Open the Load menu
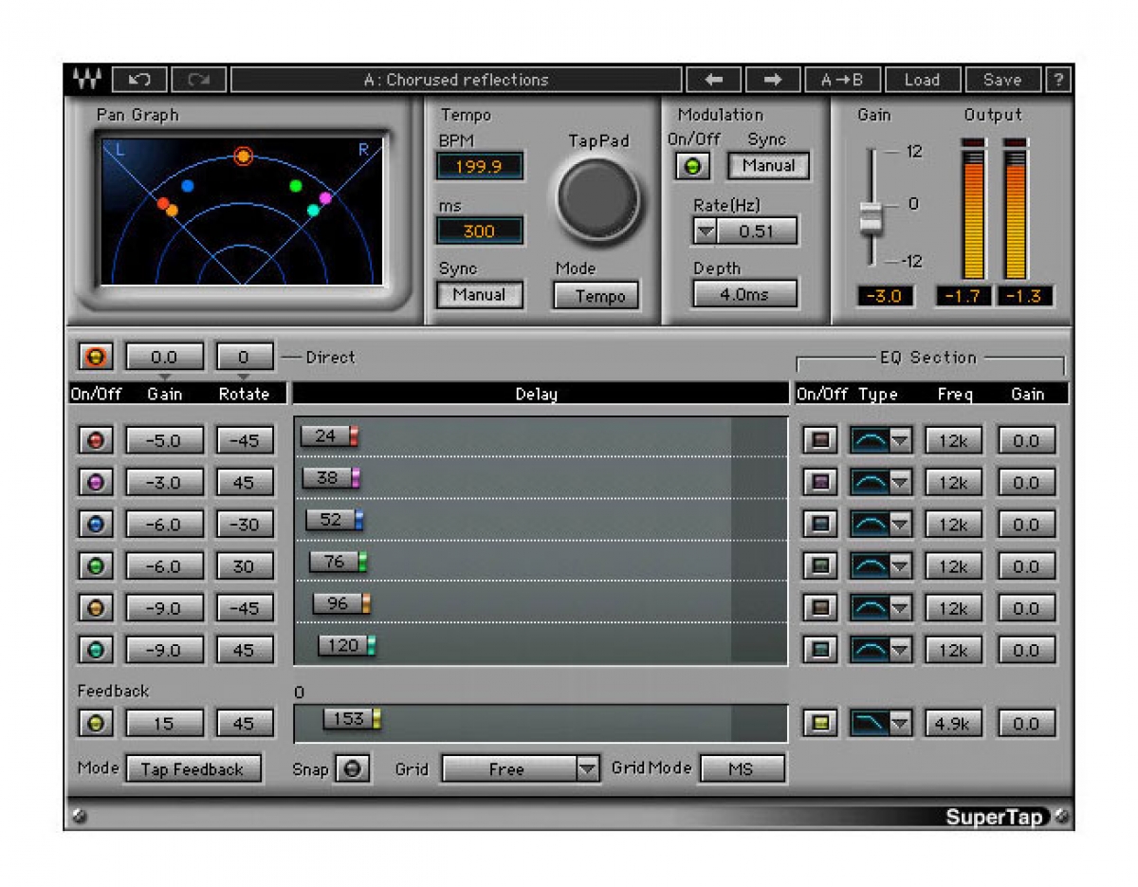1138x887 pixels. pos(922,80)
